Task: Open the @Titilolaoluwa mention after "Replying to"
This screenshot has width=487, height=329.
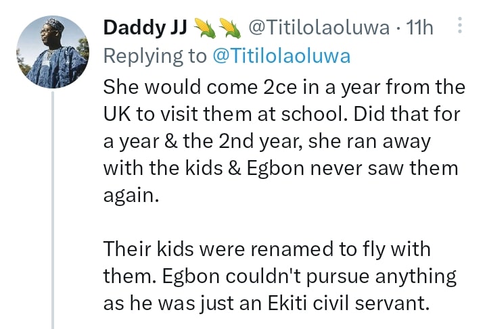Action: (281, 56)
